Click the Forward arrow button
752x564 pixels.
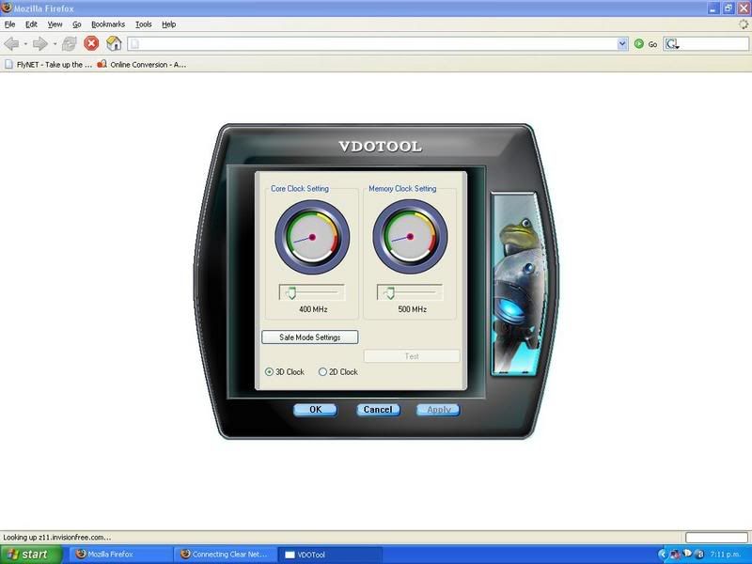click(x=39, y=43)
